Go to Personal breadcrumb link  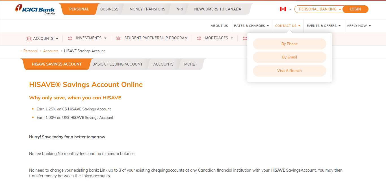tap(30, 51)
